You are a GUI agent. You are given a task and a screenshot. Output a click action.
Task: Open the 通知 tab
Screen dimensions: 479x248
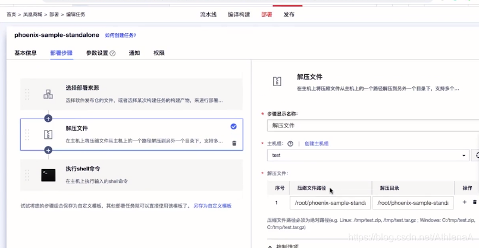point(134,53)
